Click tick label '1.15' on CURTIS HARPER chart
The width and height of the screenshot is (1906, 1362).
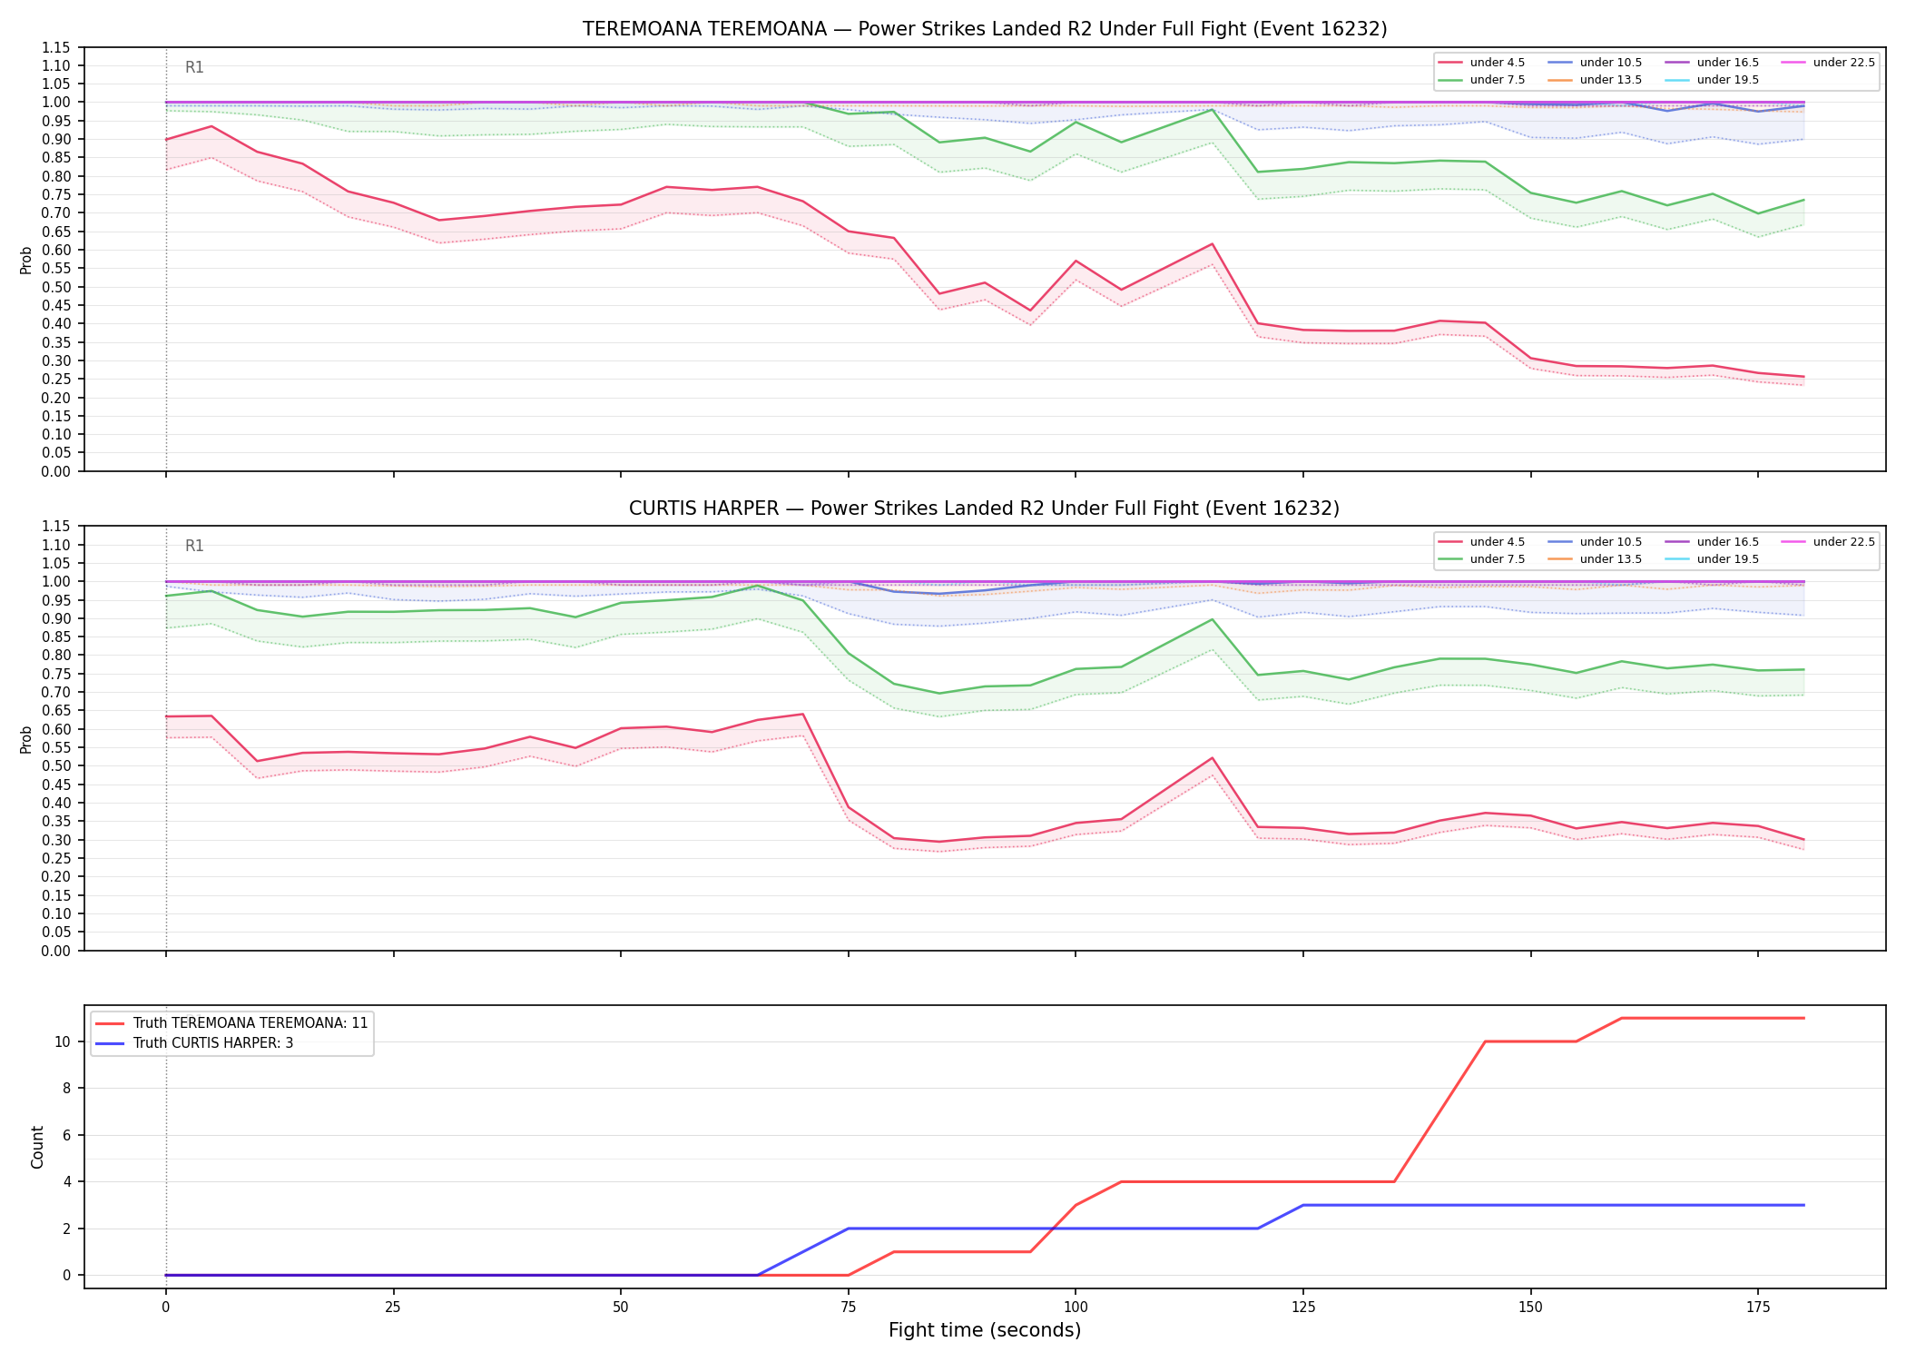[55, 527]
